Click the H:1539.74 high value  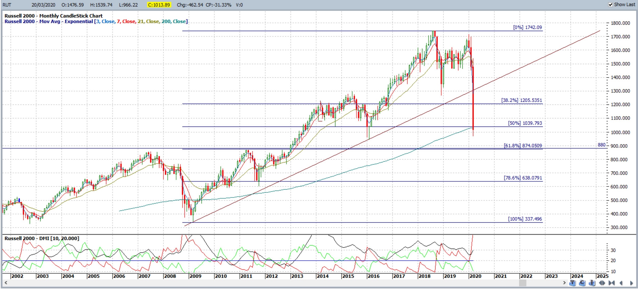pyautogui.click(x=101, y=5)
